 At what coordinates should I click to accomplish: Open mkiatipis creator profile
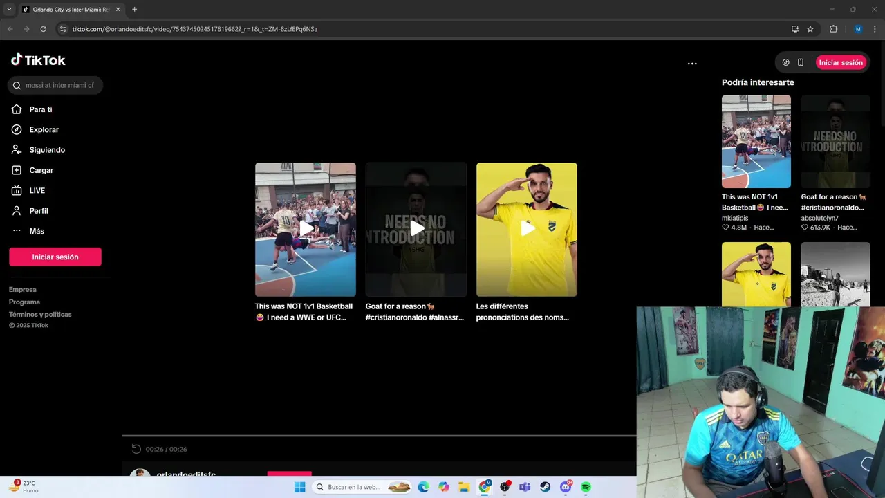point(735,218)
